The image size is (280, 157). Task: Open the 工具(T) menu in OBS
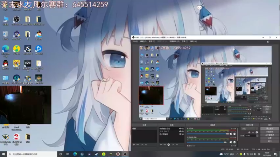tap(185, 42)
